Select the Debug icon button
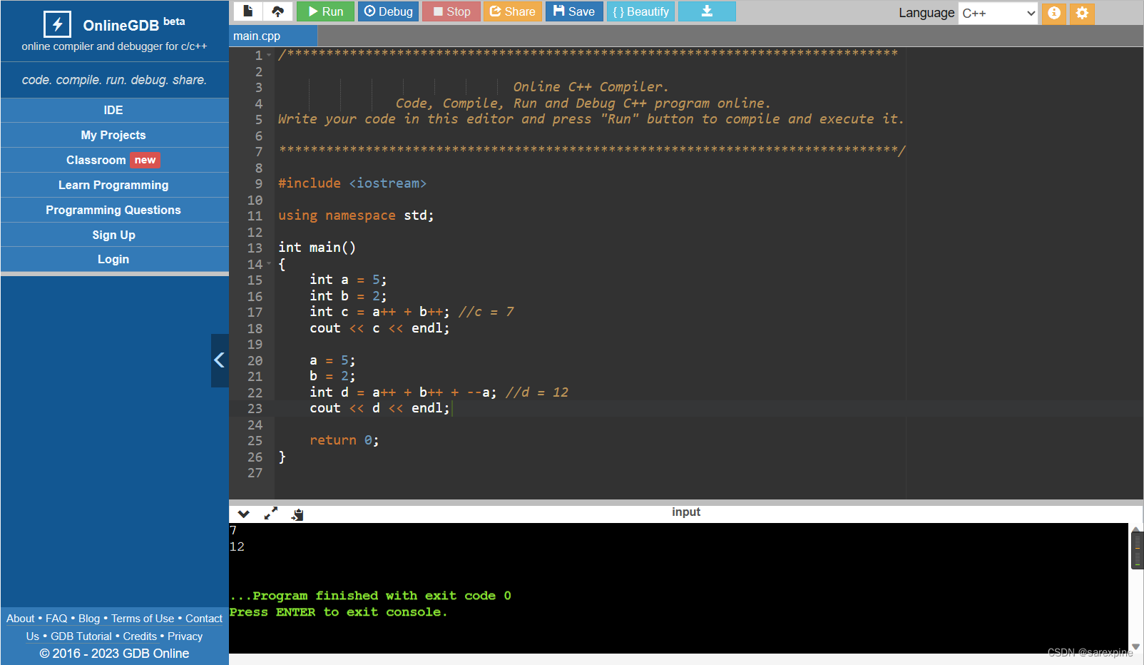Viewport: 1144px width, 665px height. tap(388, 11)
